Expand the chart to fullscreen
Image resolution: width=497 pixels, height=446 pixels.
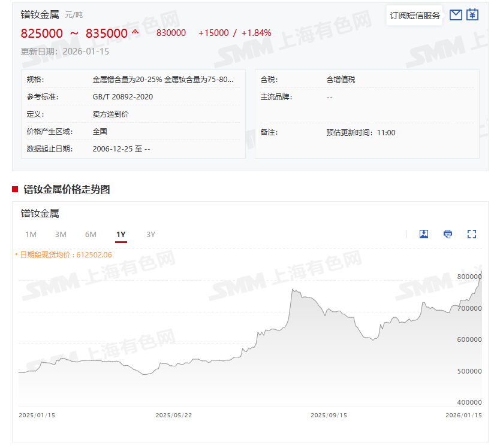pyautogui.click(x=471, y=234)
